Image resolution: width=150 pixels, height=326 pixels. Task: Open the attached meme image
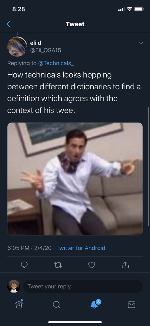[75, 179]
